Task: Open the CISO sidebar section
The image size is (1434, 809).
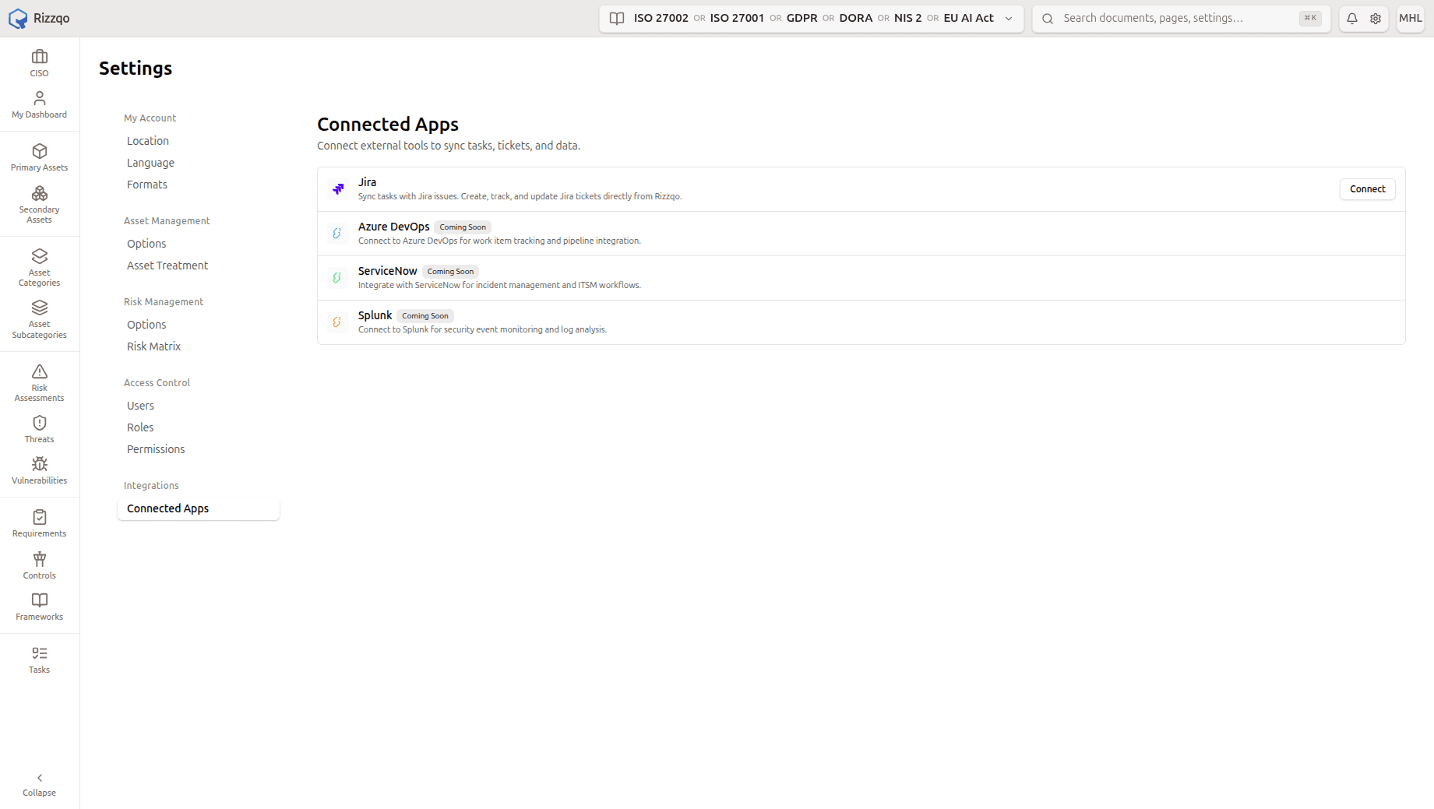Action: [39, 63]
